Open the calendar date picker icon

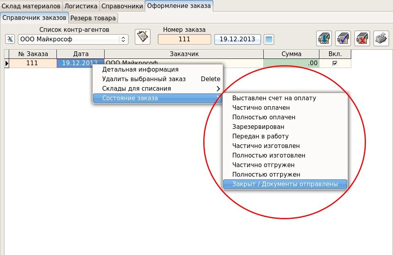click(x=268, y=39)
